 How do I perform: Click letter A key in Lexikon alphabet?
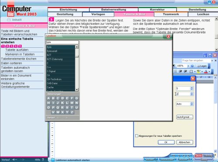[x=48, y=98]
